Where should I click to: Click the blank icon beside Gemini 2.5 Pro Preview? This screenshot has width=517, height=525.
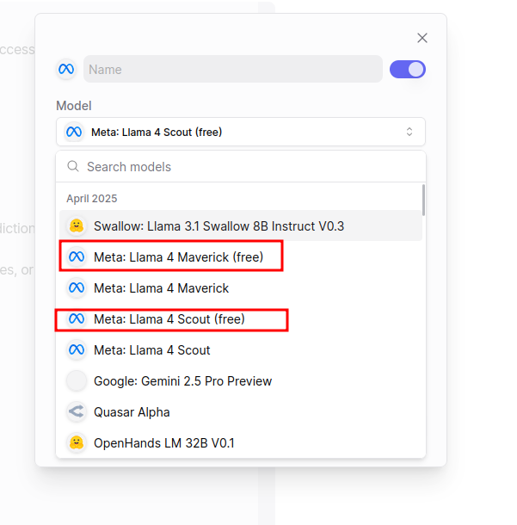[77, 381]
